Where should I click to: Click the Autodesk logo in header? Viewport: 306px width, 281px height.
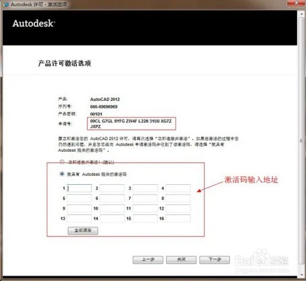34,23
